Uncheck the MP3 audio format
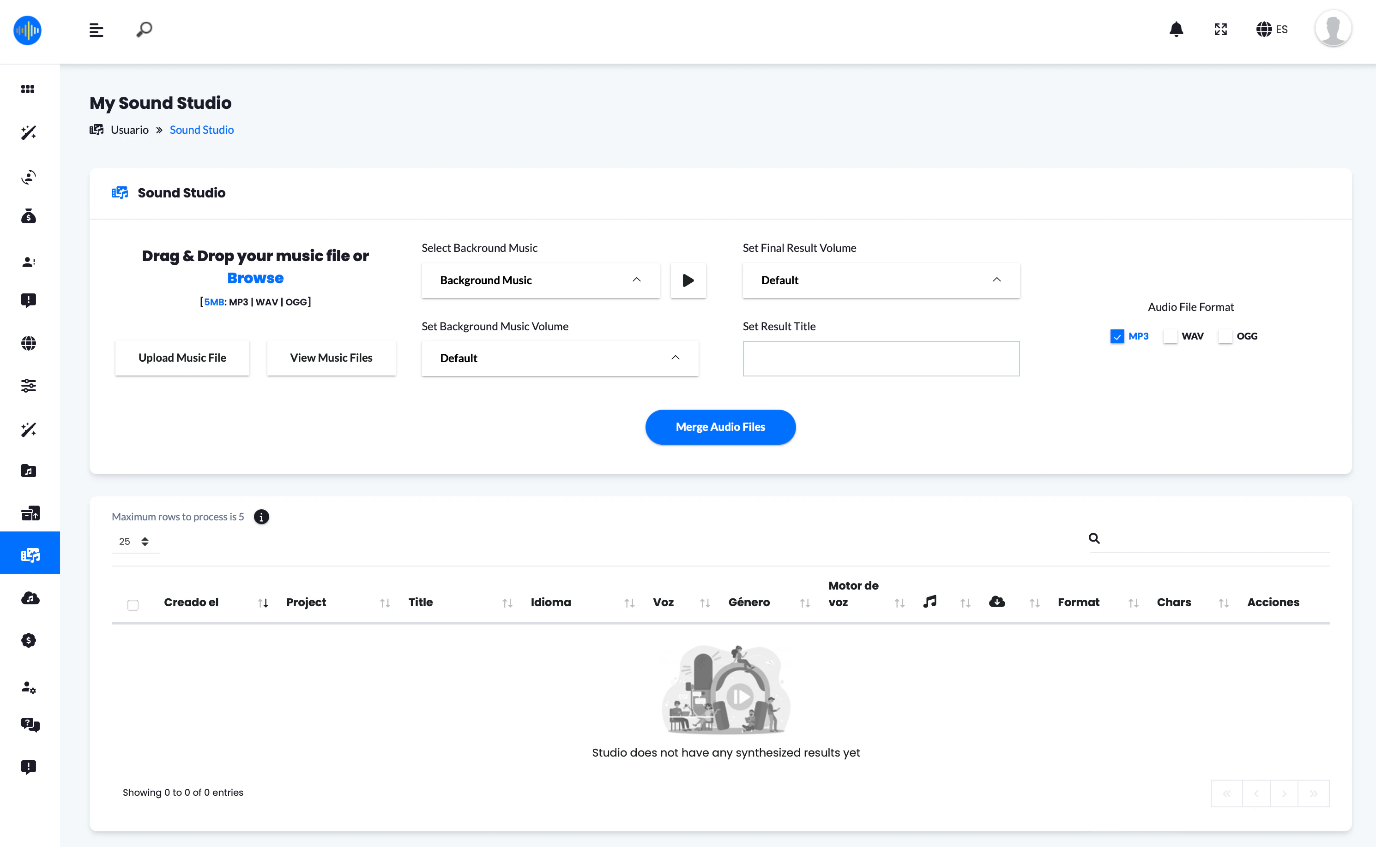The height and width of the screenshot is (847, 1376). pyautogui.click(x=1117, y=335)
